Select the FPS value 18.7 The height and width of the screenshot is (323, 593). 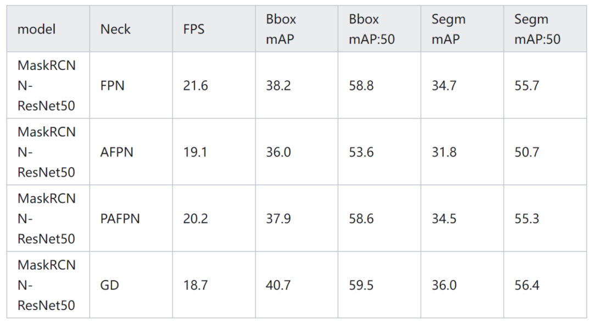point(195,285)
